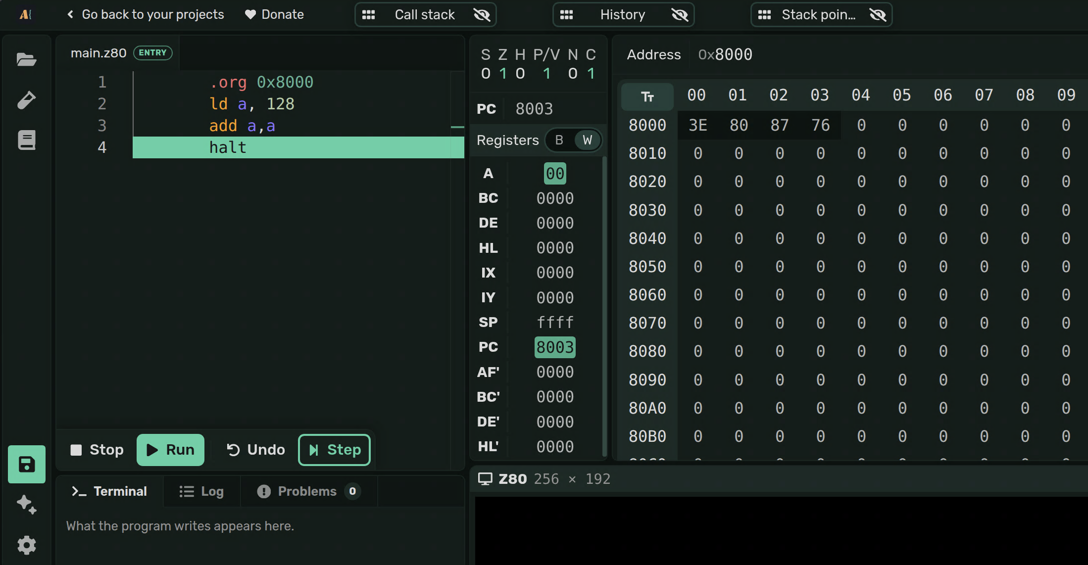Switch to the Terminal tab
Image resolution: width=1088 pixels, height=565 pixels.
click(110, 491)
